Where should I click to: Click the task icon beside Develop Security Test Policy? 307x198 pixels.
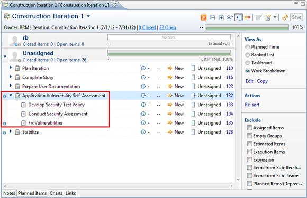[23, 105]
